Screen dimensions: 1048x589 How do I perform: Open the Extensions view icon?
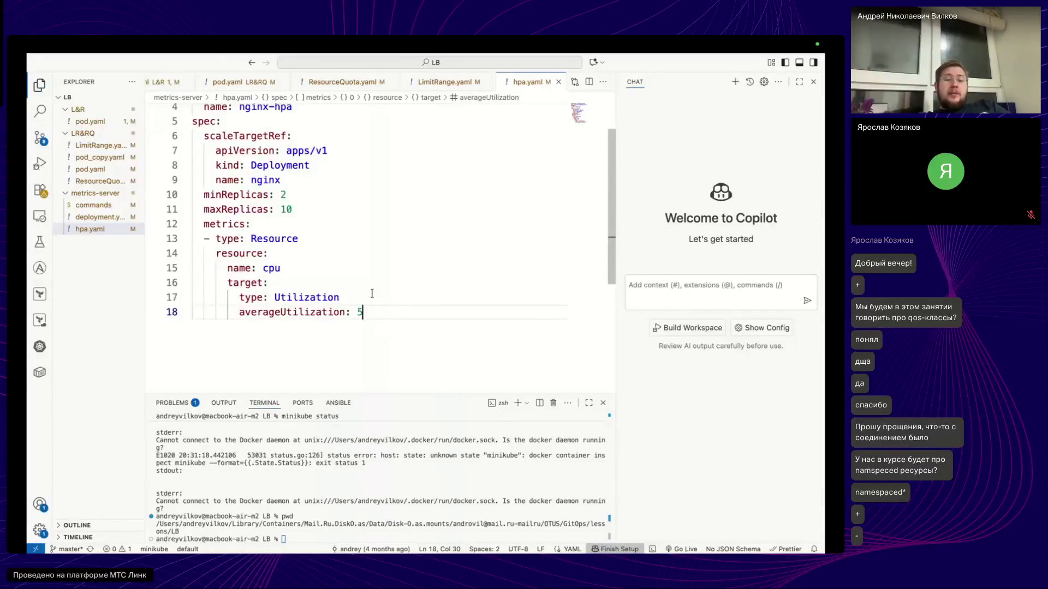[39, 190]
